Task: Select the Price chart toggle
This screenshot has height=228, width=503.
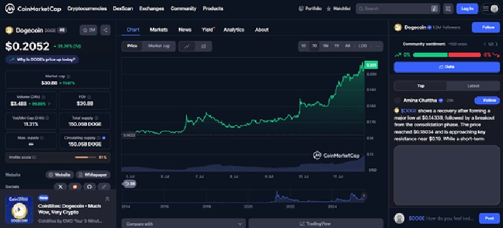Action: pos(132,46)
